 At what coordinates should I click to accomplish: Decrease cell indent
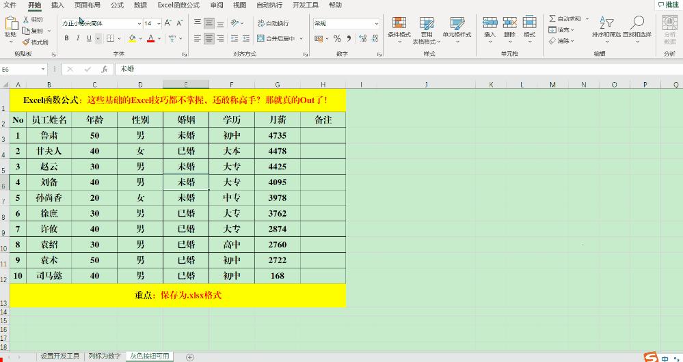click(235, 38)
